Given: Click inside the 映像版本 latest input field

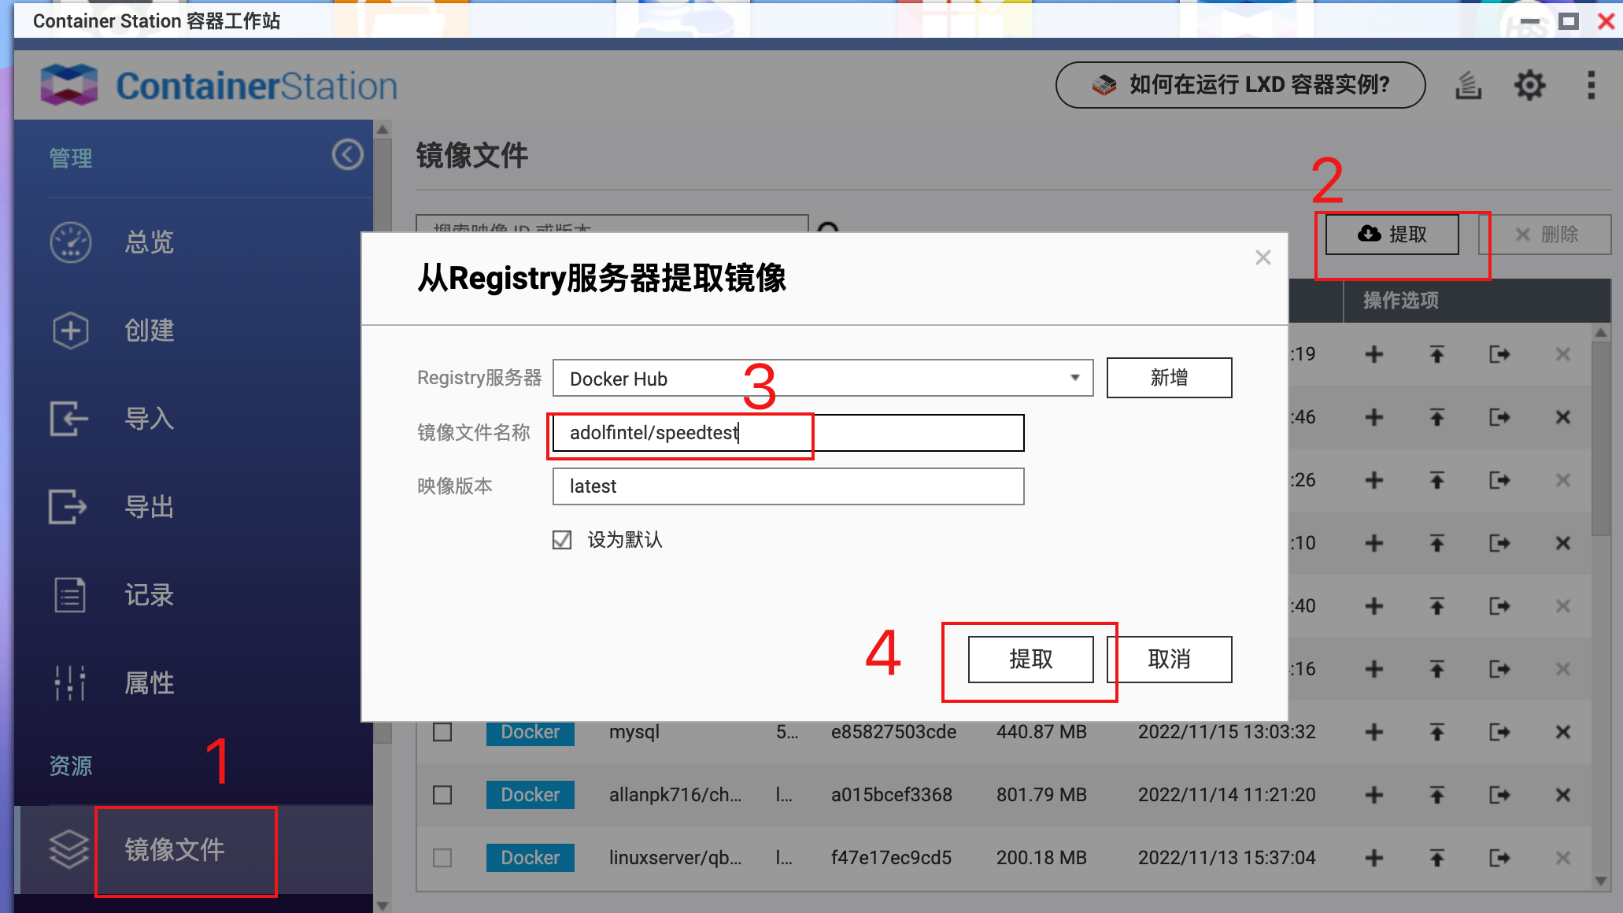Looking at the screenshot, I should point(787,486).
